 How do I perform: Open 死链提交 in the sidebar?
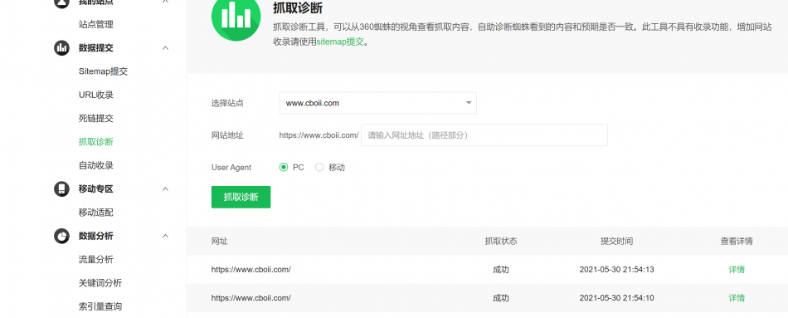(x=96, y=118)
